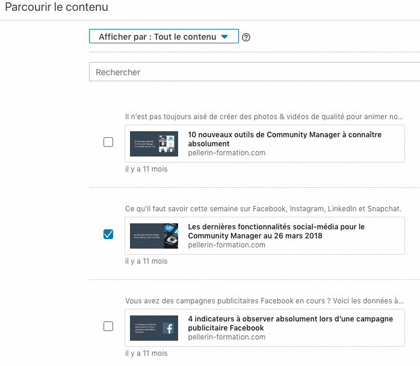
Task: Select checkbox for '4 indicateurs à observer' post
Action: click(108, 326)
